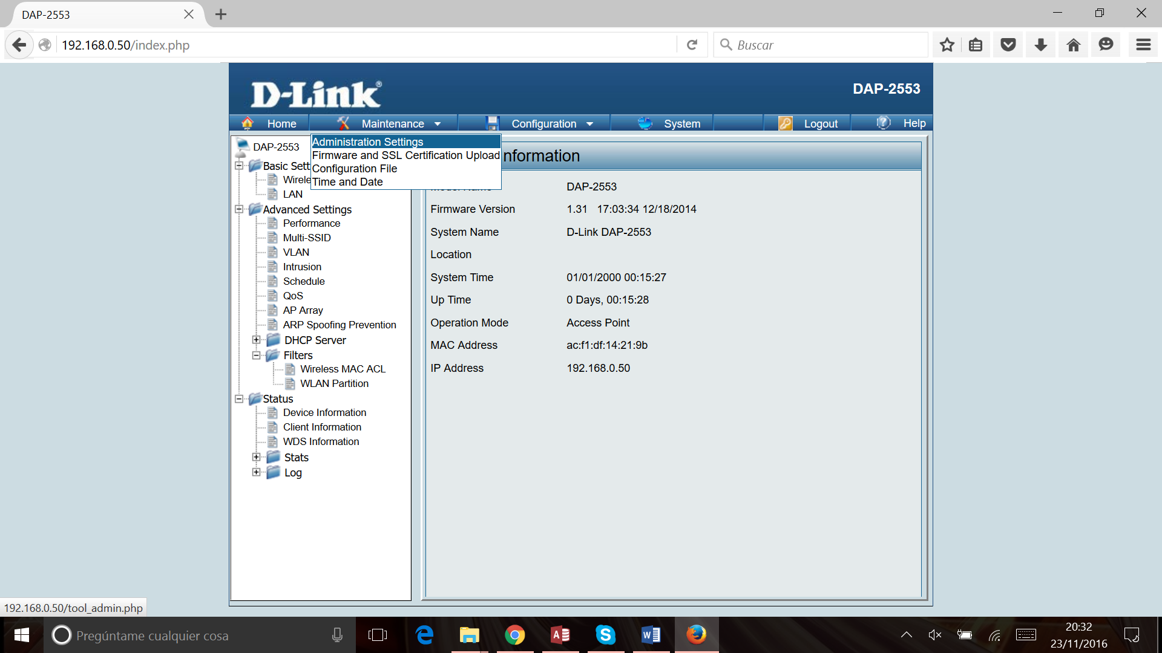The image size is (1162, 653).
Task: Click the Home menu label
Action: click(282, 123)
